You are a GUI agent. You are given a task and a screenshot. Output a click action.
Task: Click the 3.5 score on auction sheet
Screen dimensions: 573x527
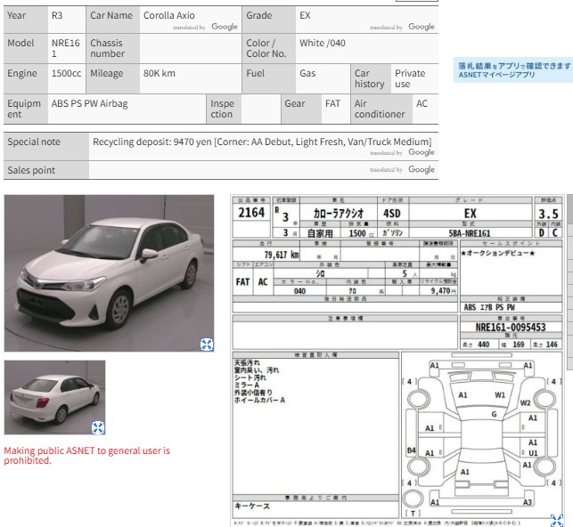click(548, 214)
